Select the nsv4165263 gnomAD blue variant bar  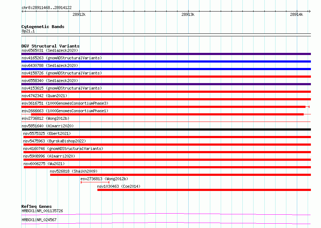166,61
